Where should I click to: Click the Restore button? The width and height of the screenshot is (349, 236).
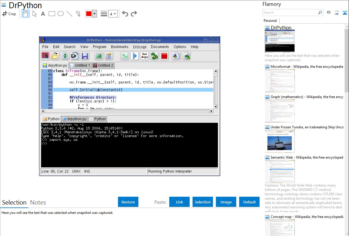tap(128, 202)
